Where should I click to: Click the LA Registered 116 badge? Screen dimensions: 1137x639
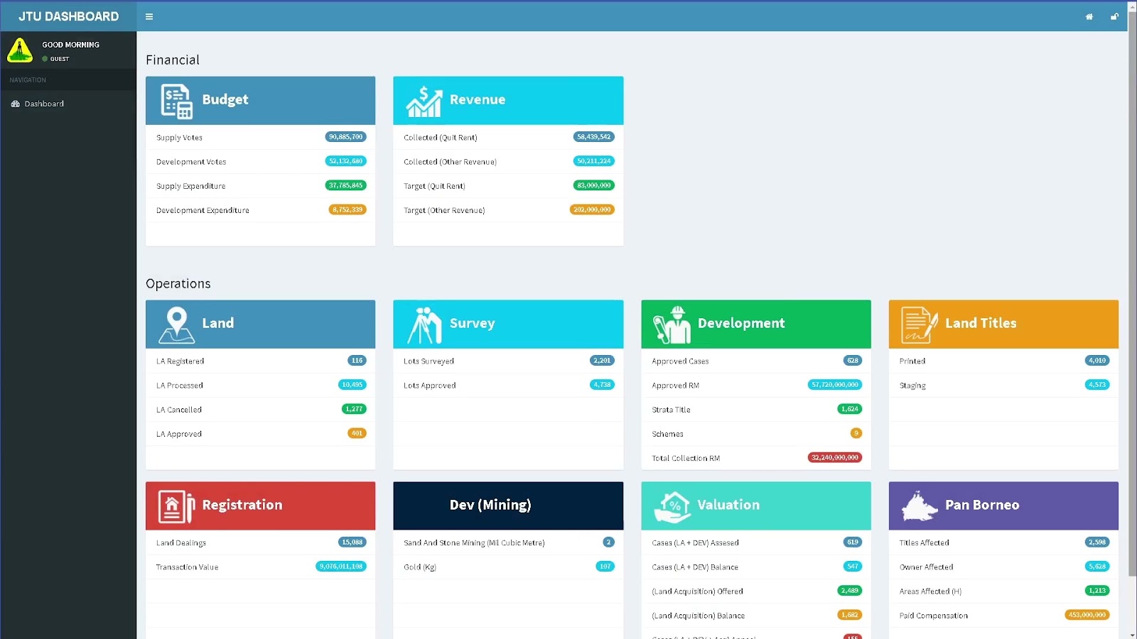coord(357,361)
